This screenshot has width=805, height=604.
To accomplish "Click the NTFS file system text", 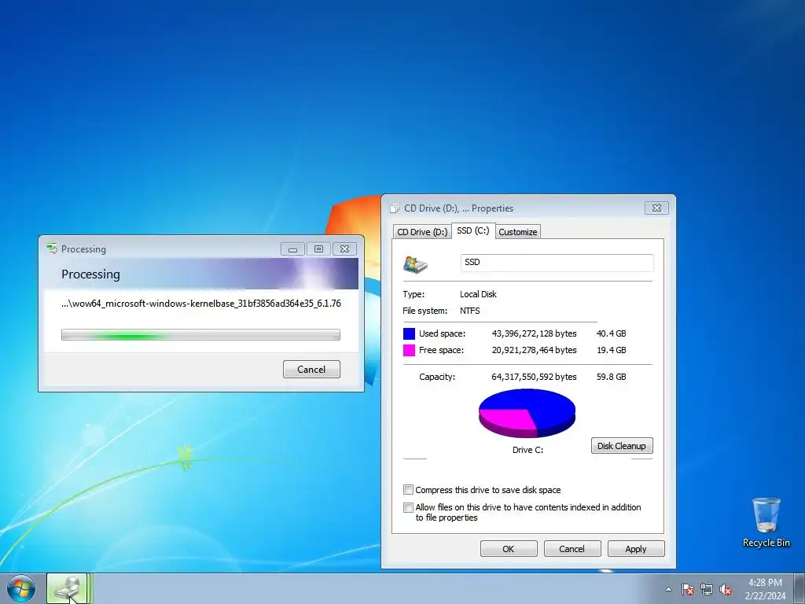I will [470, 311].
